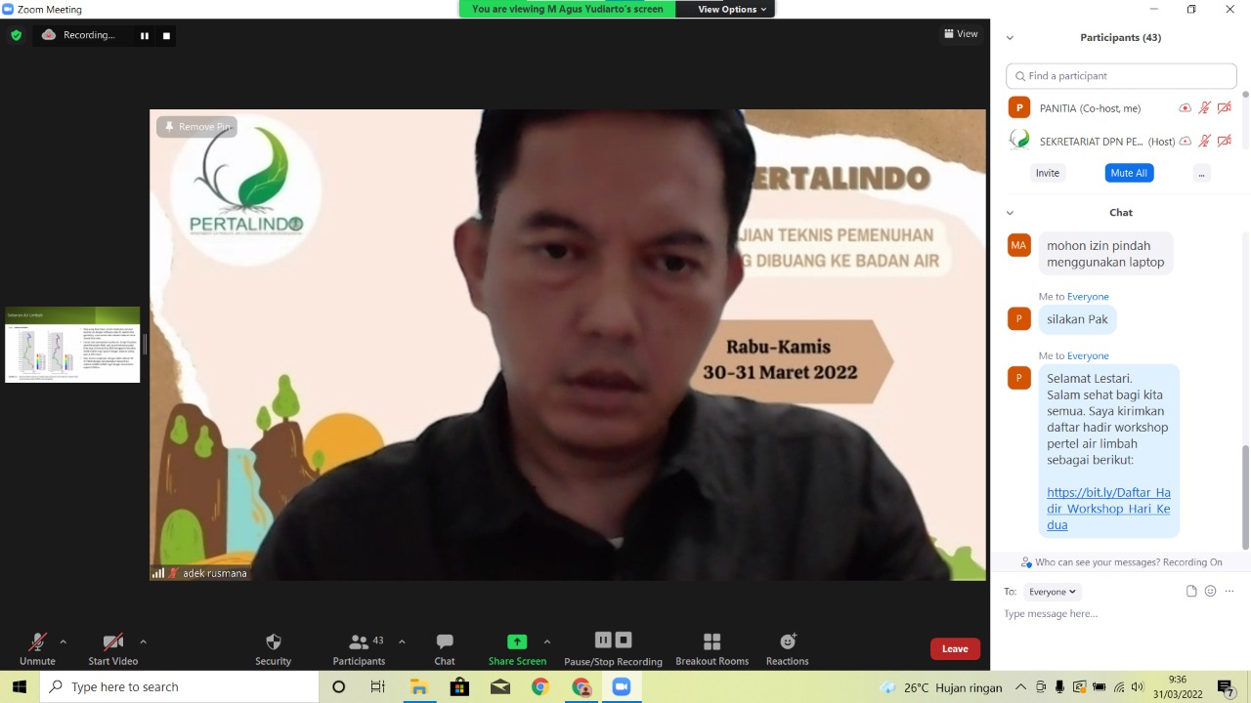The width and height of the screenshot is (1251, 703).
Task: Expand the View Options dropdown
Action: [734, 9]
